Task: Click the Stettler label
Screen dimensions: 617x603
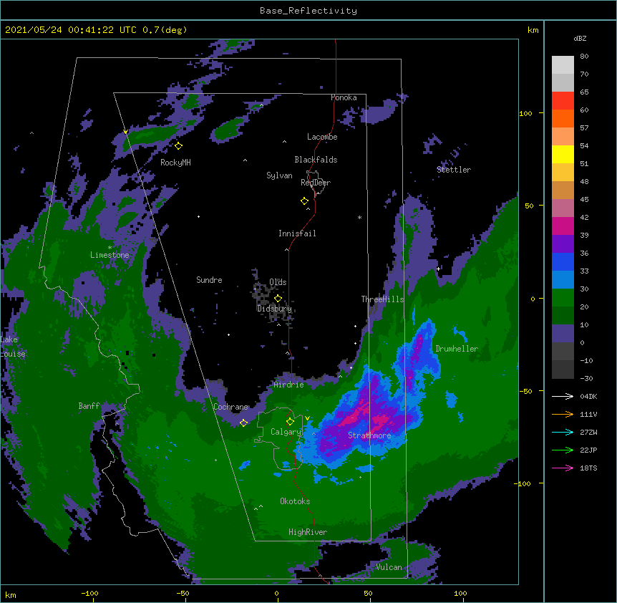Action: pos(454,170)
